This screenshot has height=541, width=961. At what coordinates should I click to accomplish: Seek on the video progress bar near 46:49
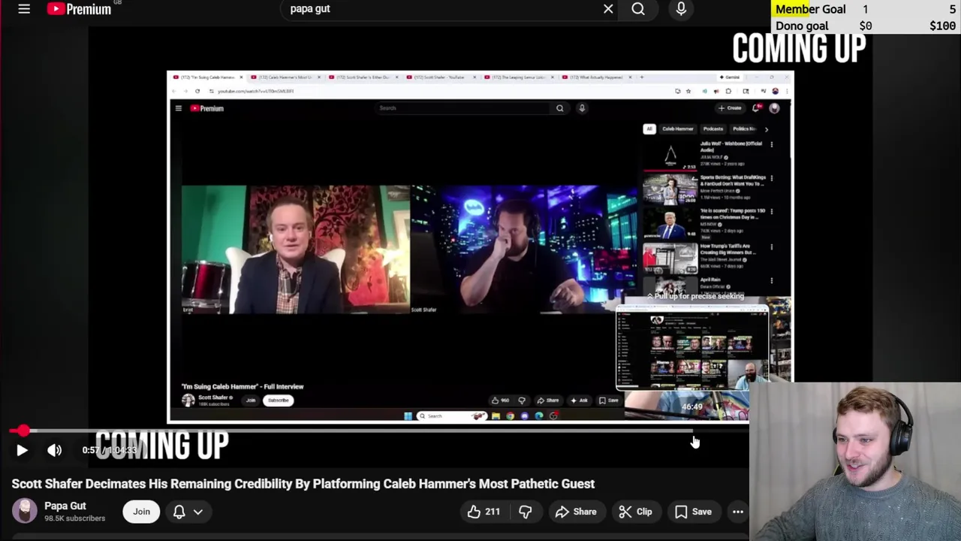[691, 431]
